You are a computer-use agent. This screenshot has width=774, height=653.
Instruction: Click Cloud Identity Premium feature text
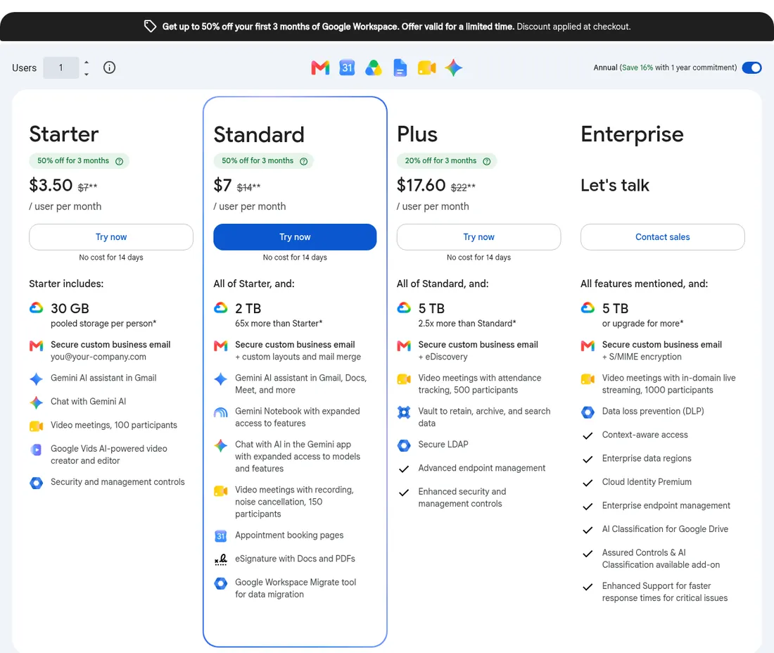click(647, 482)
